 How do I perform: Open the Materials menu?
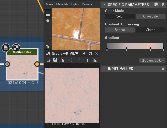[x=62, y=4]
